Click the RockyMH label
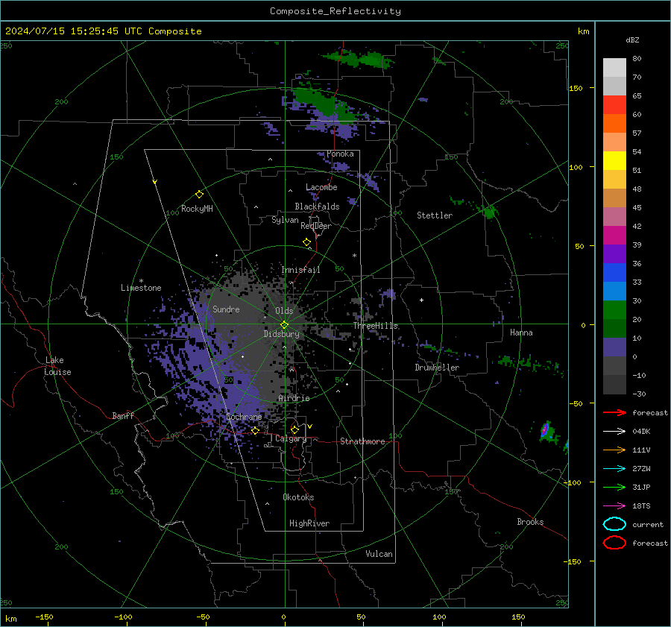671x627 pixels. tap(197, 209)
